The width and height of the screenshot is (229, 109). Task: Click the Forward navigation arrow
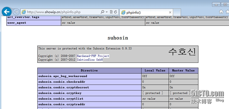[16, 12]
